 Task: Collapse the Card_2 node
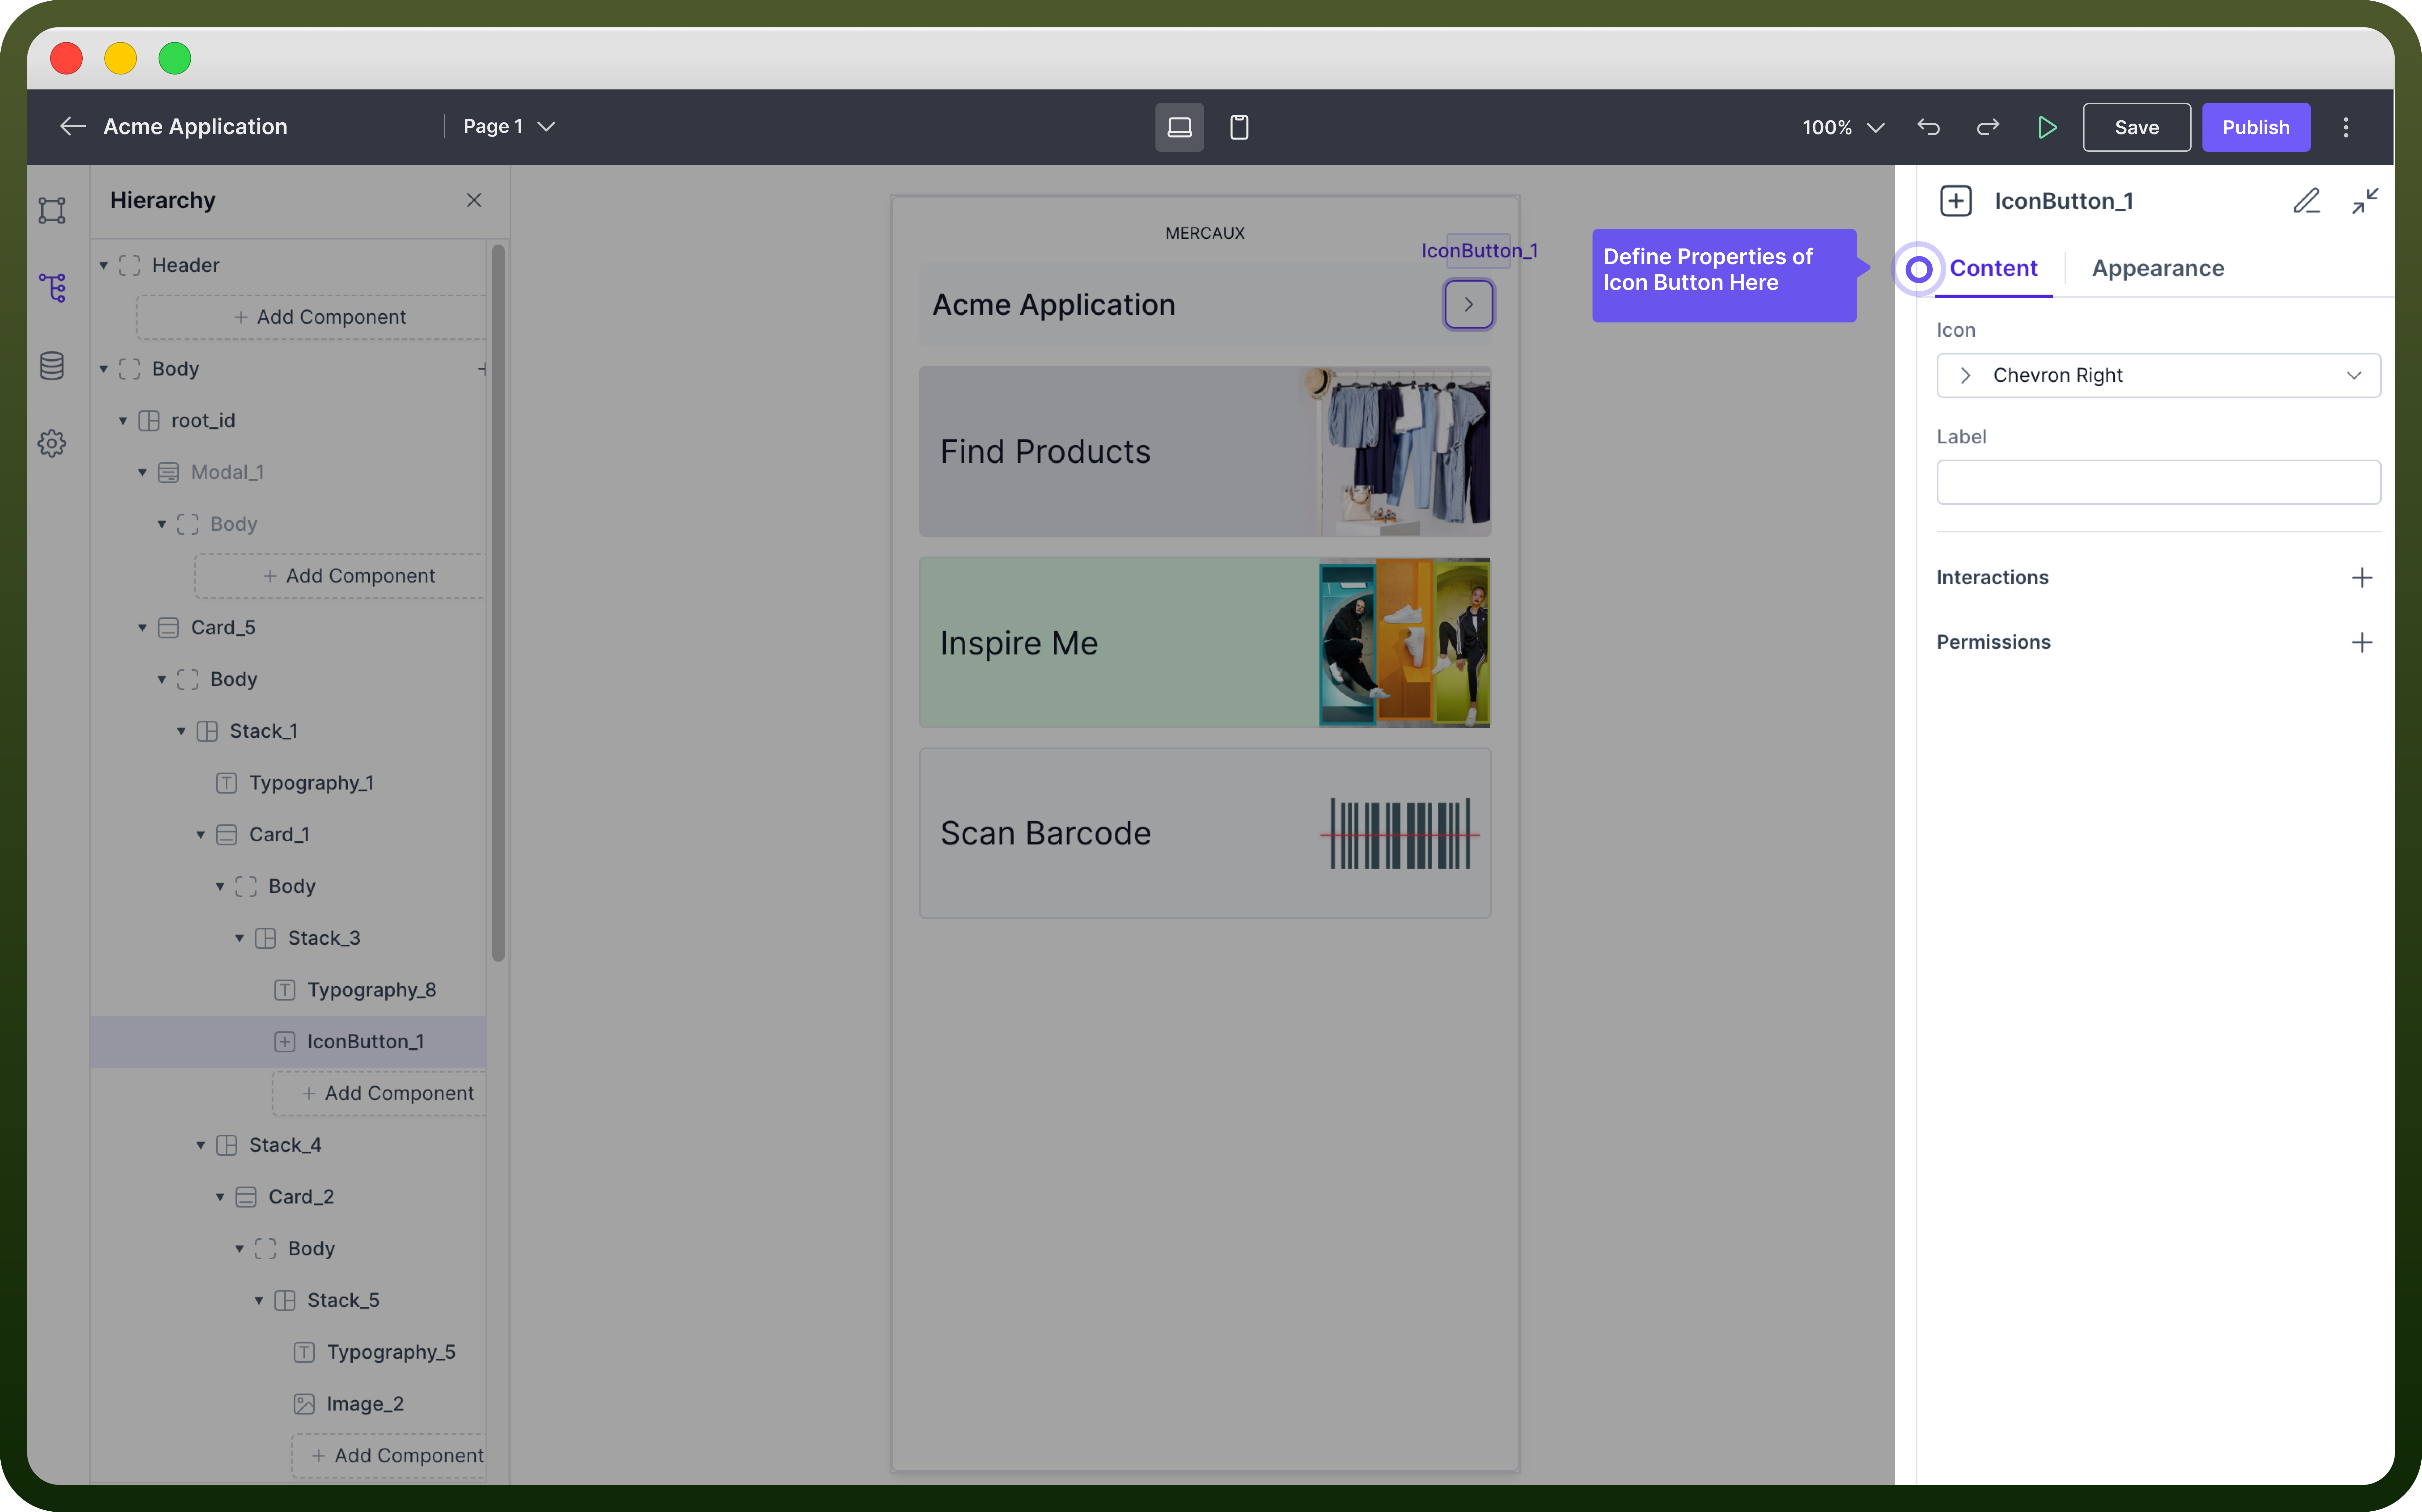click(220, 1197)
